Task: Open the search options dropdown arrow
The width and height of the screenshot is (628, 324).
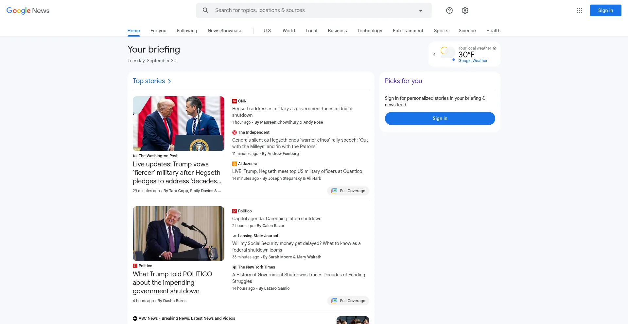Action: [x=421, y=10]
